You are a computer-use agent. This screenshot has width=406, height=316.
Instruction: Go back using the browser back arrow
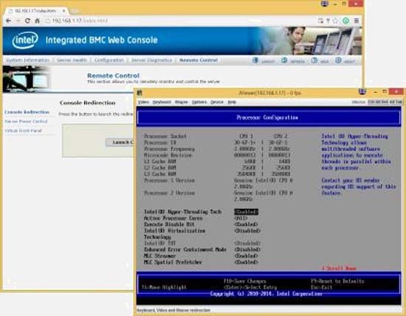click(8, 21)
